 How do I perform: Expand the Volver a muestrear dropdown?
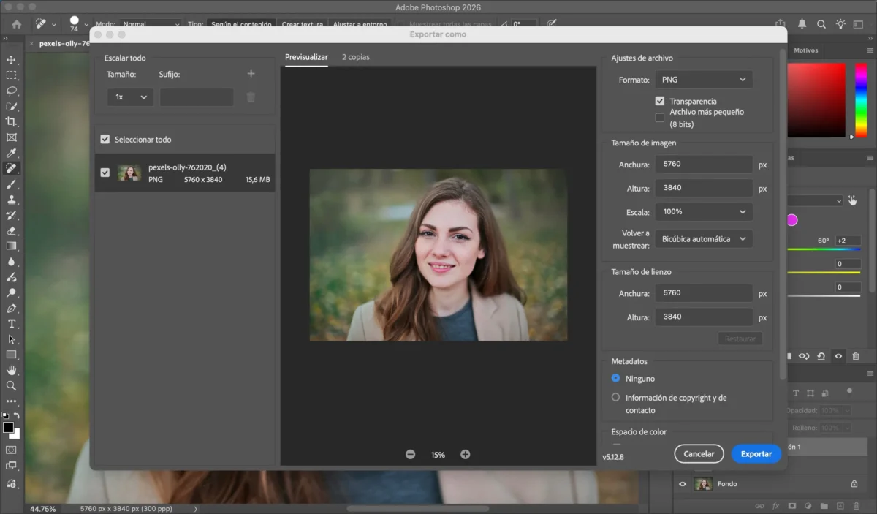click(703, 239)
